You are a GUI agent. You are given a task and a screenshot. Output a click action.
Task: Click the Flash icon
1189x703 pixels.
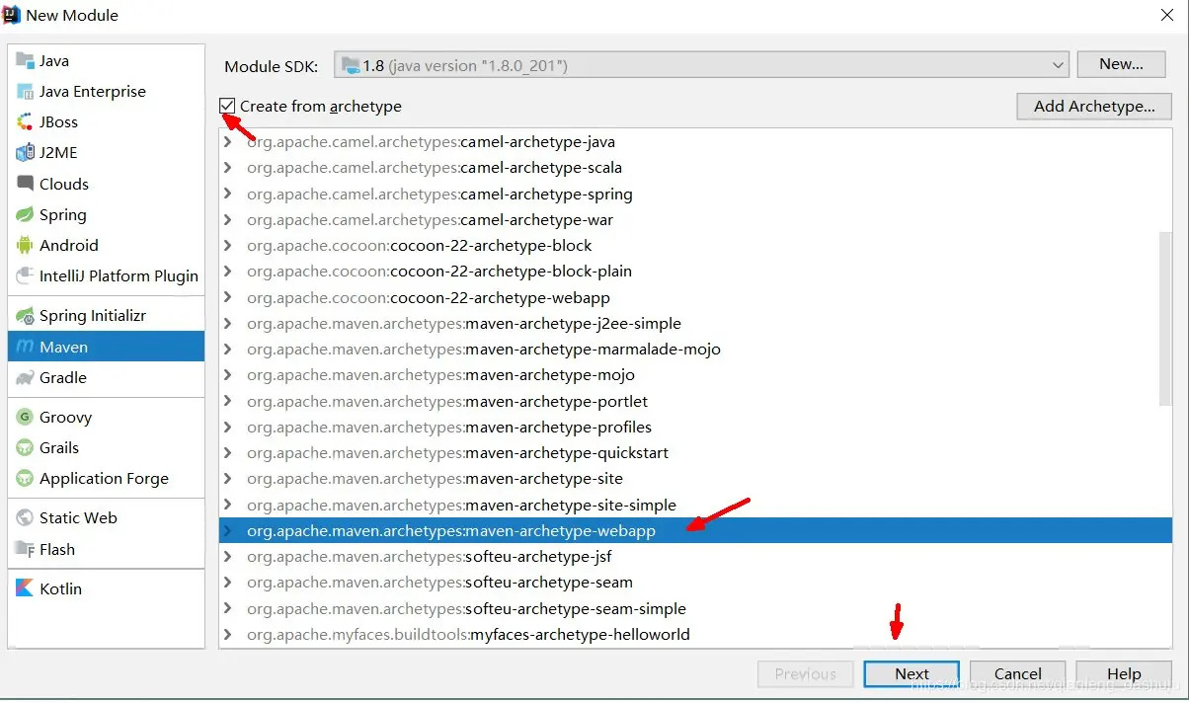pos(25,549)
